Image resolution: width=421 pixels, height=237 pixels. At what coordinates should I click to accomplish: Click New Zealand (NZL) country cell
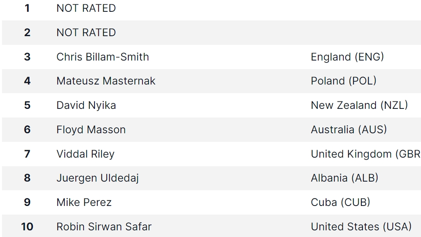coord(359,105)
